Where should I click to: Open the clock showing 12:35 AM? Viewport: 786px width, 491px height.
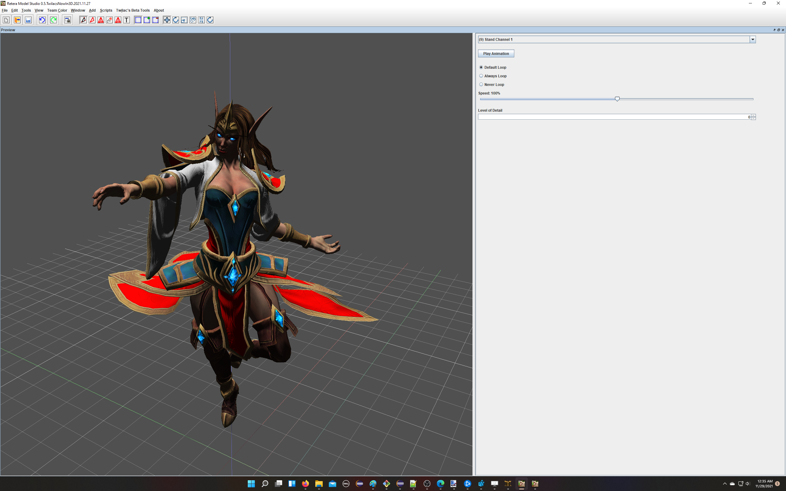[x=765, y=484]
